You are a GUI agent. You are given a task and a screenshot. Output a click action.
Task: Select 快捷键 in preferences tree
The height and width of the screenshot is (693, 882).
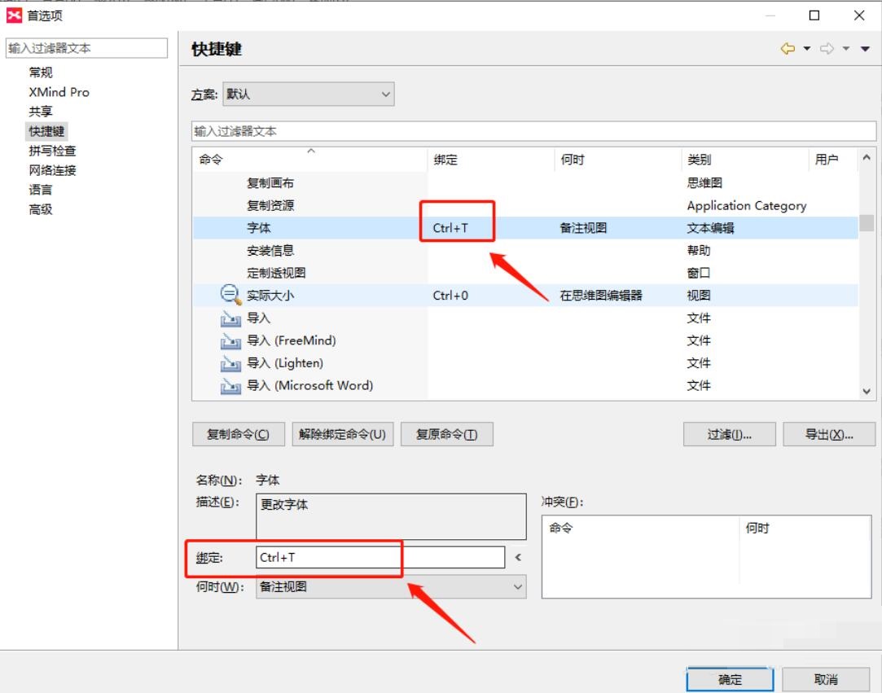click(x=46, y=131)
